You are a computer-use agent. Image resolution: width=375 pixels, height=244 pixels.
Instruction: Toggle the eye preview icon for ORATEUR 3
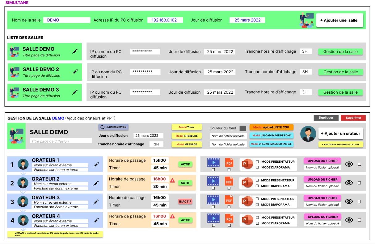[x=349, y=201]
